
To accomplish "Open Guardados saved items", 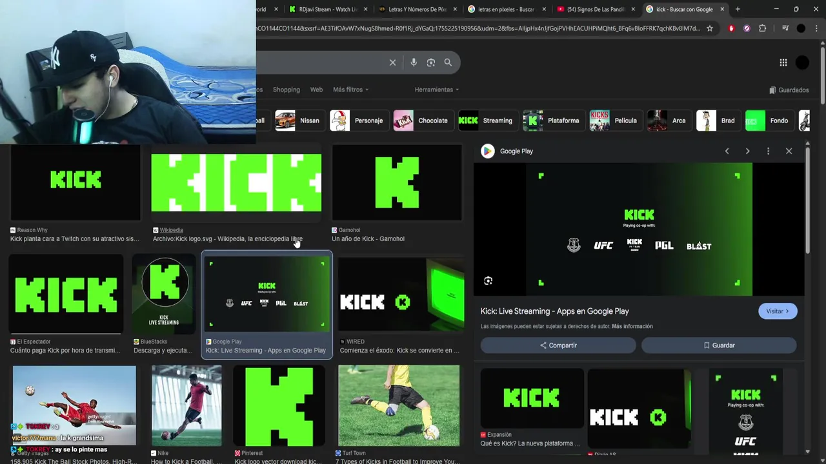I will [789, 90].
